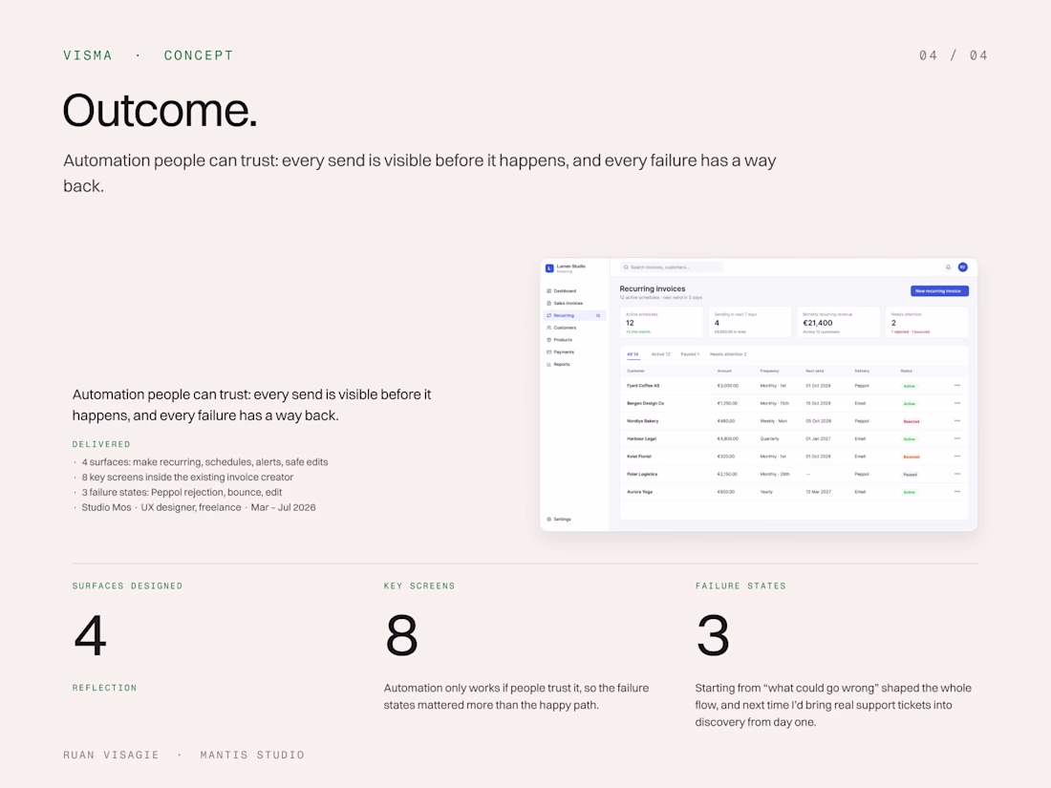This screenshot has width=1051, height=788.
Task: Select the Monthly recurring revenue card
Action: [x=838, y=322]
